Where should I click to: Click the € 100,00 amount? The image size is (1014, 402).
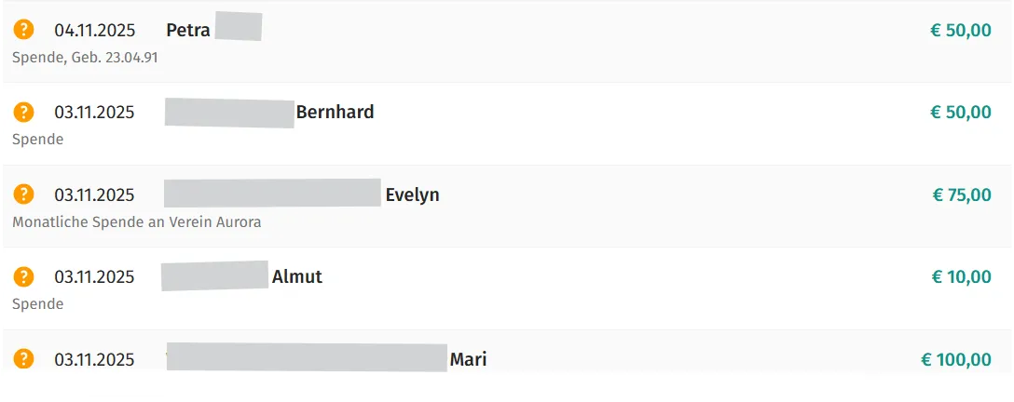[x=956, y=359]
